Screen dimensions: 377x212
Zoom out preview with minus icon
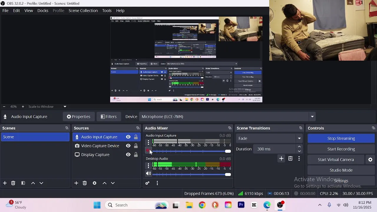click(x=4, y=107)
